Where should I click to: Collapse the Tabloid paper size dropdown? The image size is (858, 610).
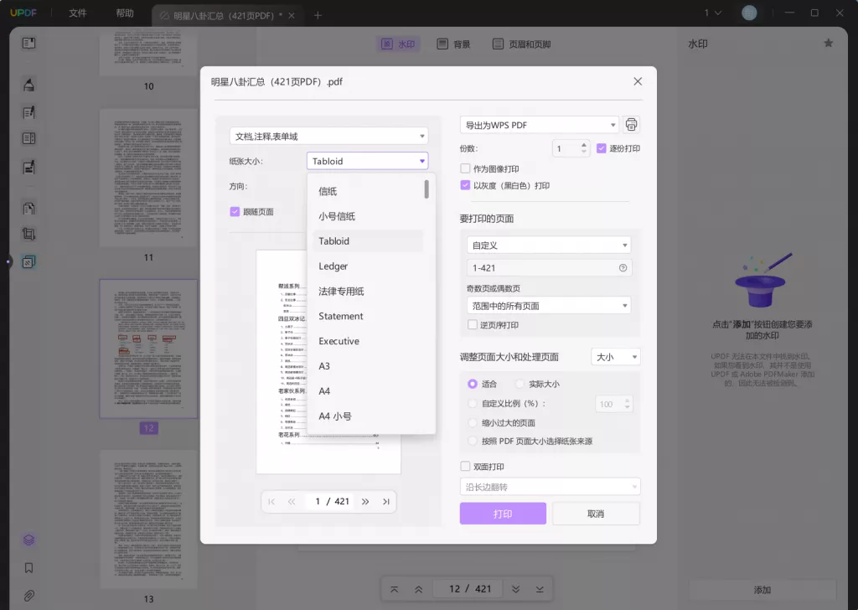(x=367, y=162)
